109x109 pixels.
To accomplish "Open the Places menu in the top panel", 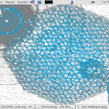I will pyautogui.click(x=10, y=2).
